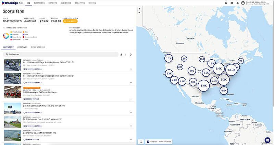The width and height of the screenshot is (274, 145).
Task: Click the Office Buildings legend color dot
Action: click(11, 32)
